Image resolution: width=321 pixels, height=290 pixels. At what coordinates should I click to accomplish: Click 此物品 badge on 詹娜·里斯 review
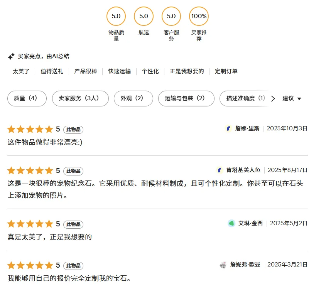[x=73, y=130]
